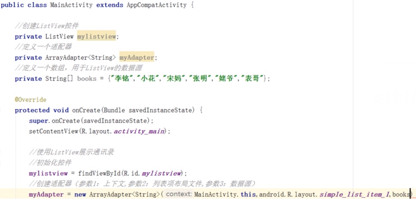Image resolution: width=416 pixels, height=199 pixels.
Task: Click the books argument in ArrayAdapter constructor
Action: pyautogui.click(x=401, y=195)
